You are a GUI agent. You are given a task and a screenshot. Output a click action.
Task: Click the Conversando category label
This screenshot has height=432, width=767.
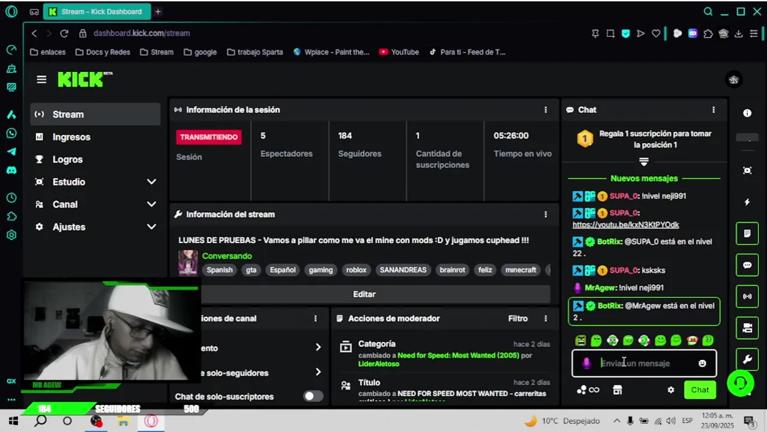pyautogui.click(x=227, y=256)
